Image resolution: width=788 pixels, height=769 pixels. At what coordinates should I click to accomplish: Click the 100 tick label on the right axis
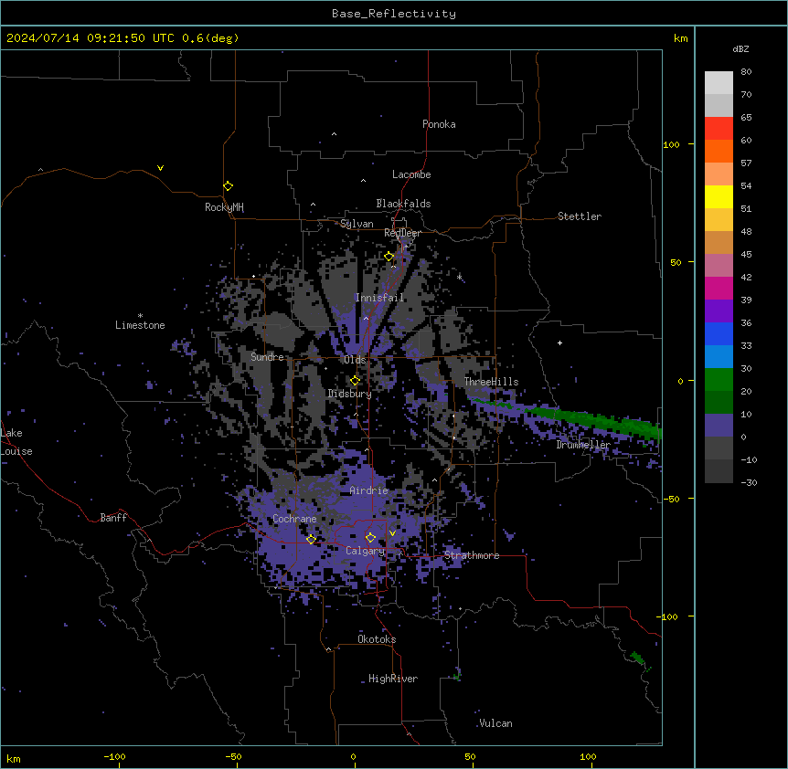[671, 144]
